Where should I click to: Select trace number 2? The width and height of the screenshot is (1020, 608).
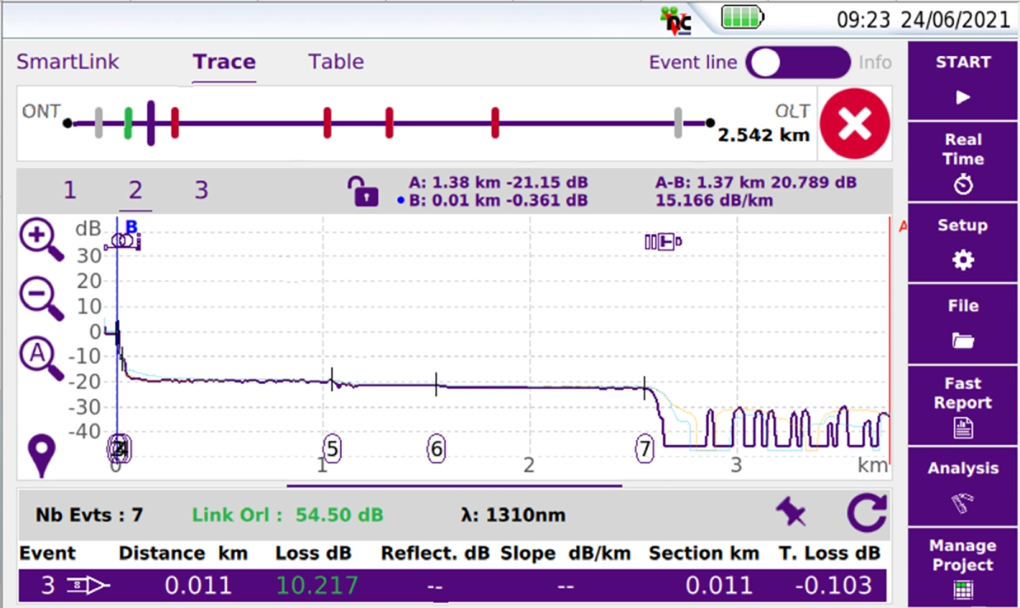135,189
